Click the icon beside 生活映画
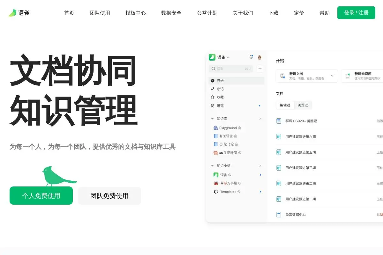Screen dimensions: 383x255 (x=215, y=153)
